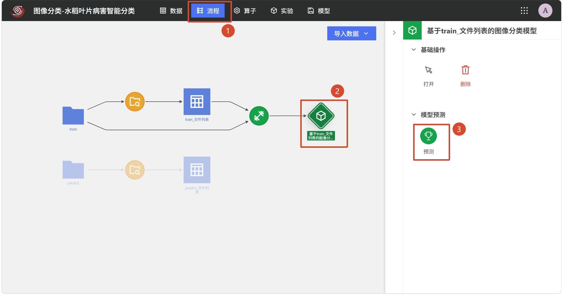
Task: Select the orange file-scan operator node
Action: click(135, 102)
